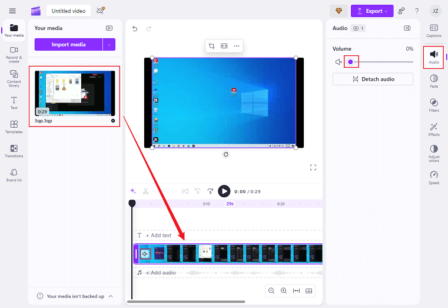
Task: Play the video preview
Action: pos(224,191)
